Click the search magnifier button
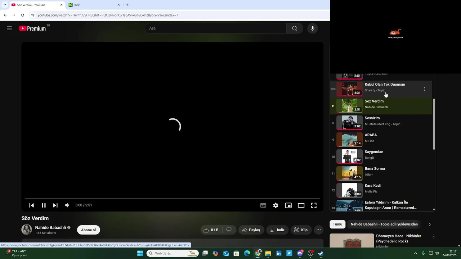The height and width of the screenshot is (259, 461). 295,28
